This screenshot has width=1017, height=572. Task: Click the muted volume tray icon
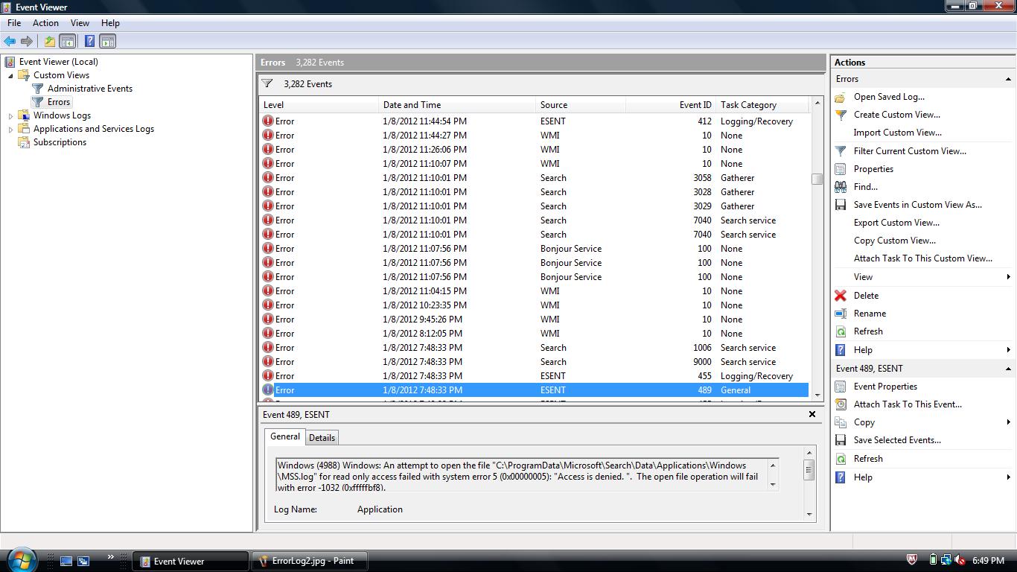point(960,560)
